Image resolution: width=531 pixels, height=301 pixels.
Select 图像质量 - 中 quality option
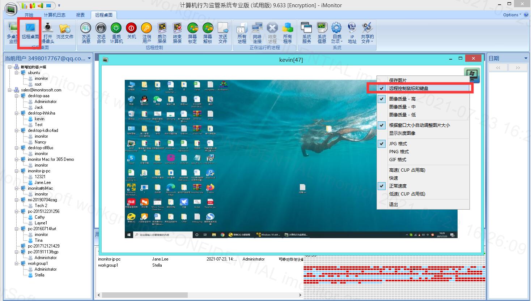pyautogui.click(x=402, y=107)
